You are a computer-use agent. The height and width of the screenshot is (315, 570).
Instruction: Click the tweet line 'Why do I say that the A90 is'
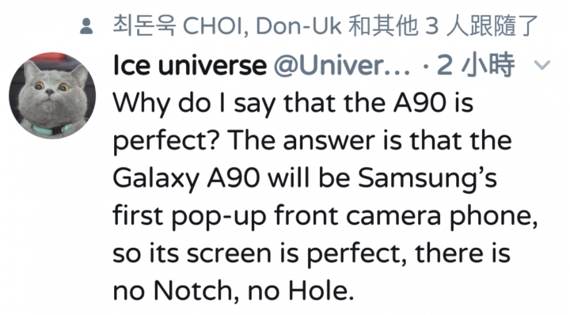pyautogui.click(x=293, y=103)
